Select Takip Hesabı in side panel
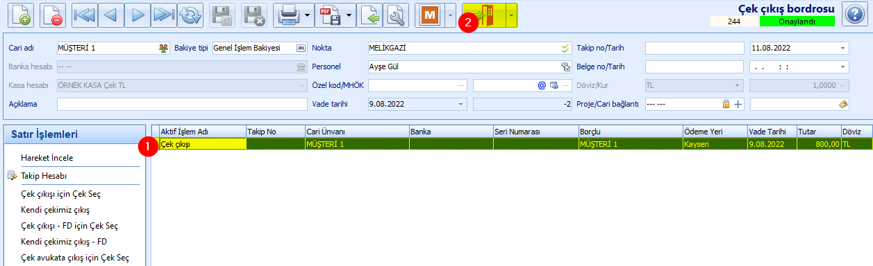 coord(44,176)
